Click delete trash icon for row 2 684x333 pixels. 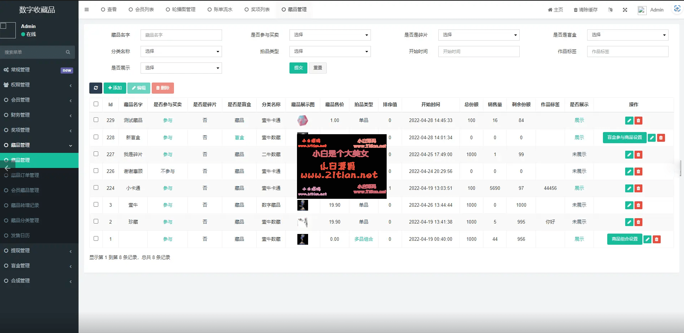(638, 222)
